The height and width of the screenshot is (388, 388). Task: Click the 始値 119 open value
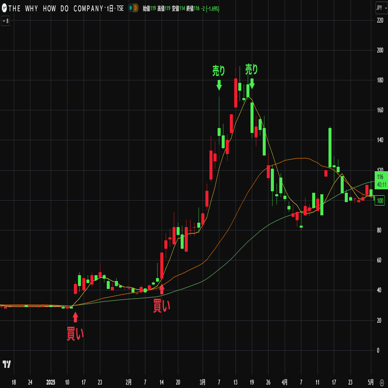(149, 9)
